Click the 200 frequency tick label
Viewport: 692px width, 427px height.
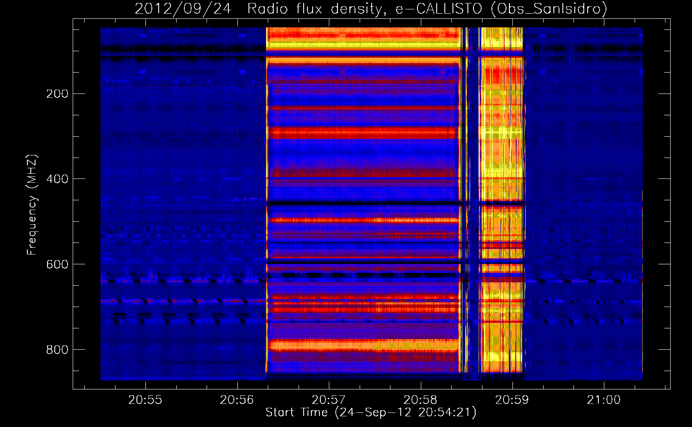click(x=57, y=94)
